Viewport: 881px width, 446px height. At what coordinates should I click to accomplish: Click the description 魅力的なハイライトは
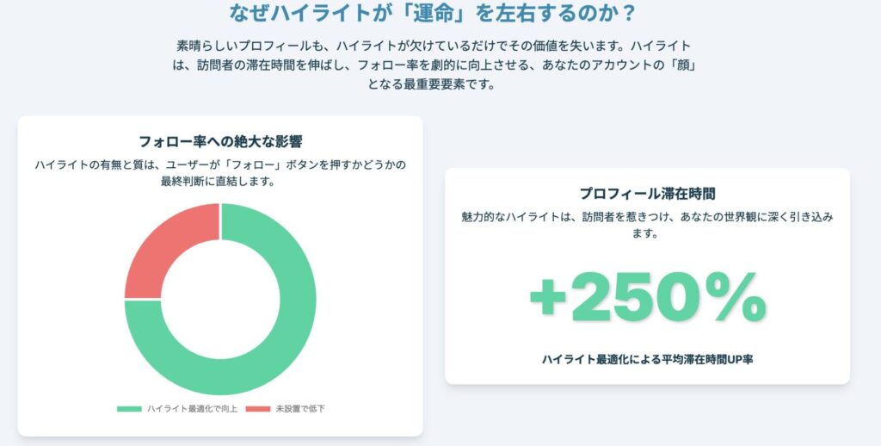647,225
